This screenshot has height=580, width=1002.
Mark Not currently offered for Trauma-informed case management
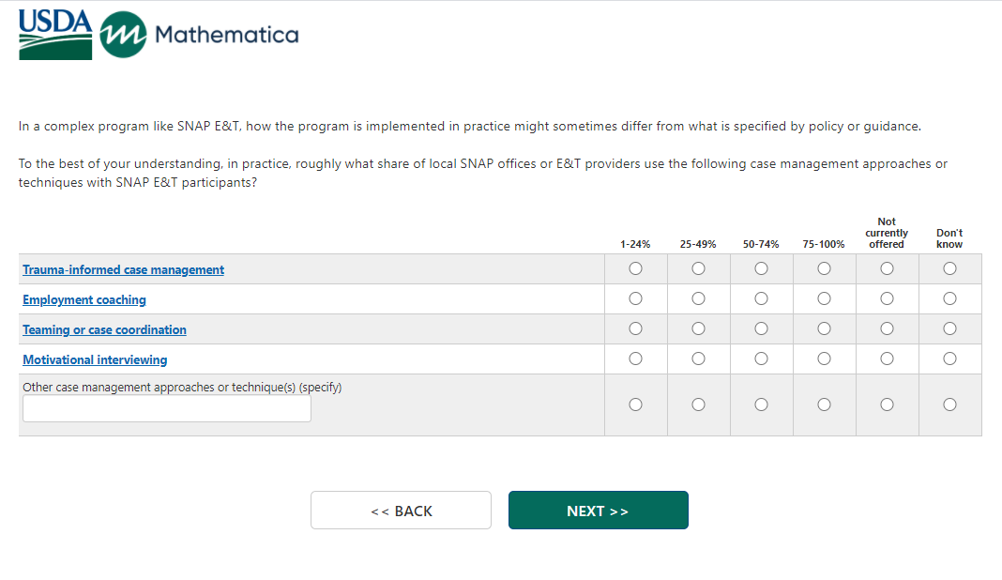887,268
